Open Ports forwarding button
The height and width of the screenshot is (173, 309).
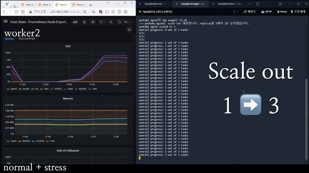(282, 12)
